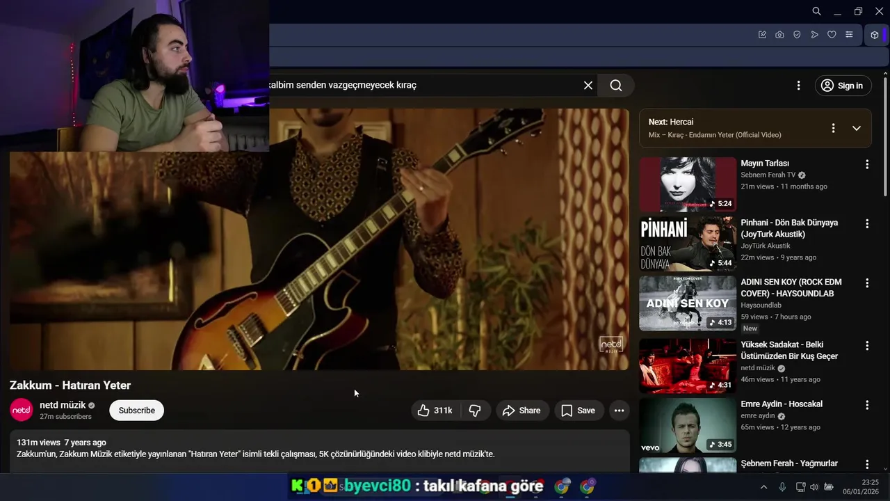The height and width of the screenshot is (501, 890).
Task: Click the send flow arrow icon
Action: point(814,35)
